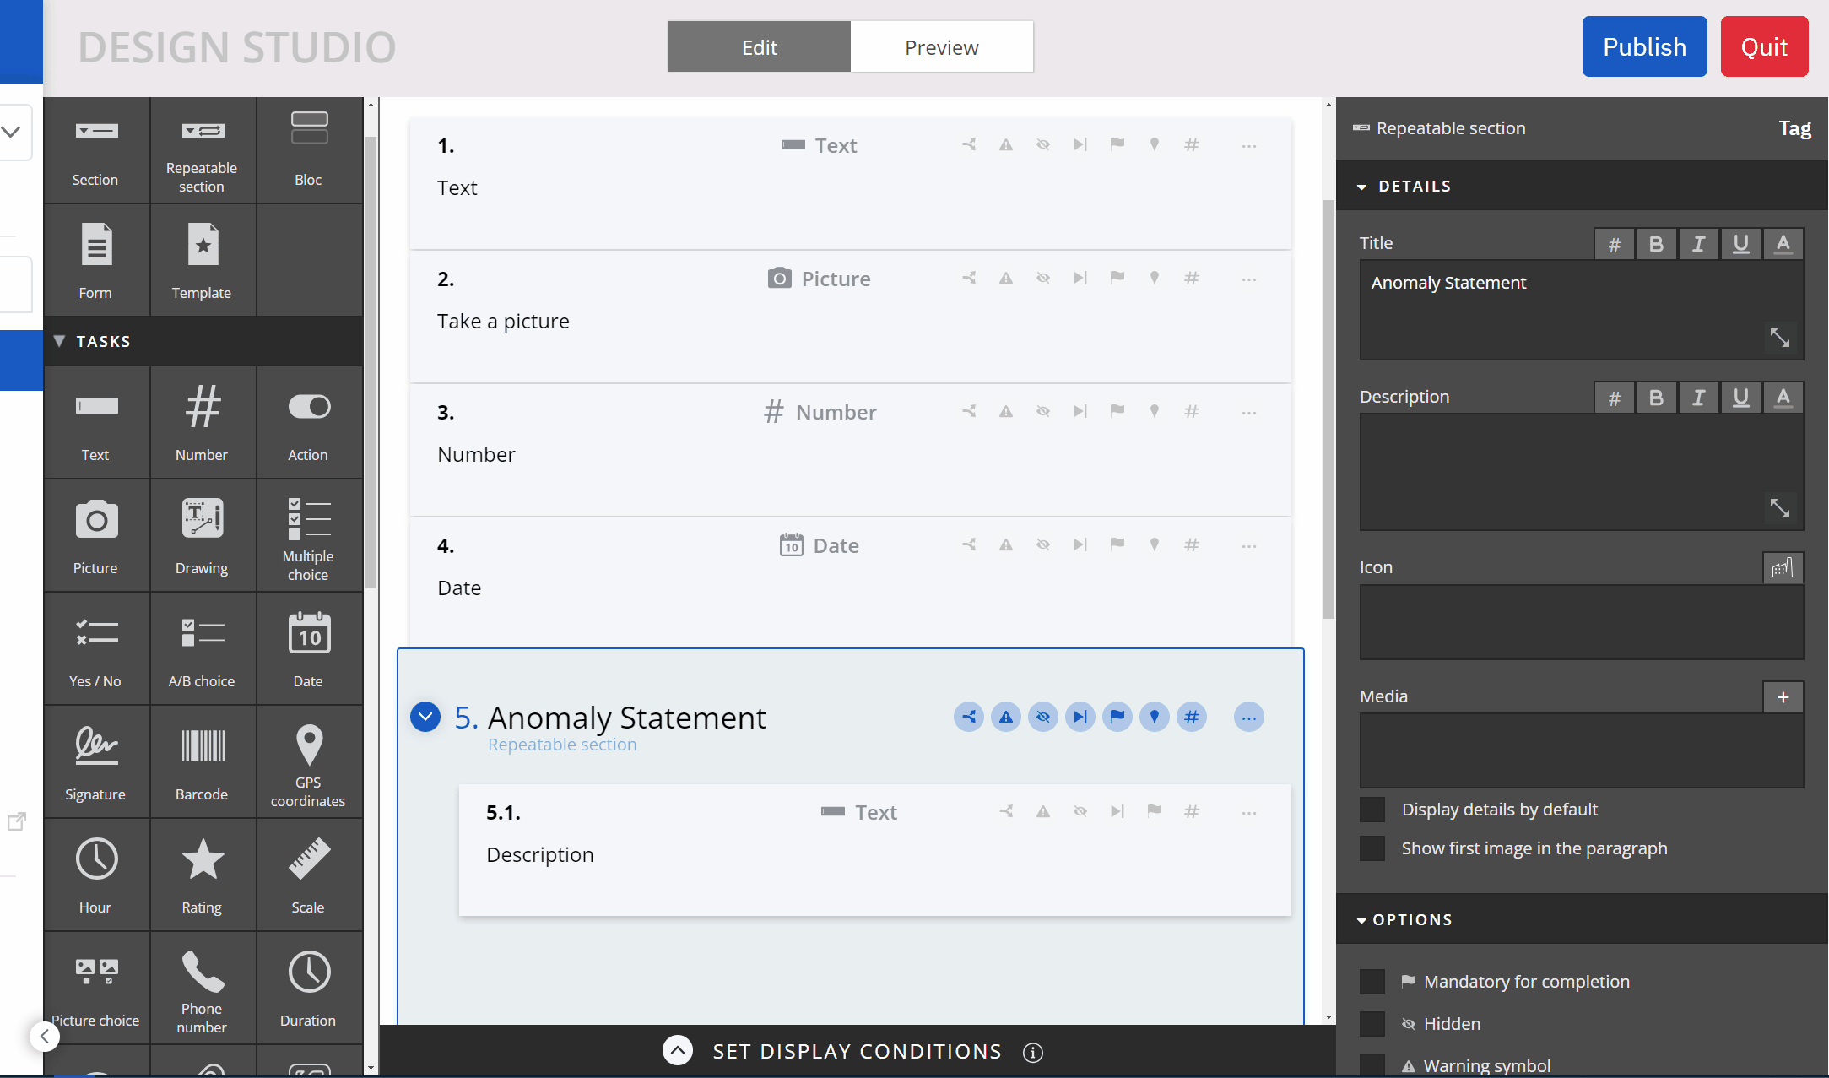Expand the Description text editor
Screen dimensions: 1829x1078
click(x=1780, y=508)
